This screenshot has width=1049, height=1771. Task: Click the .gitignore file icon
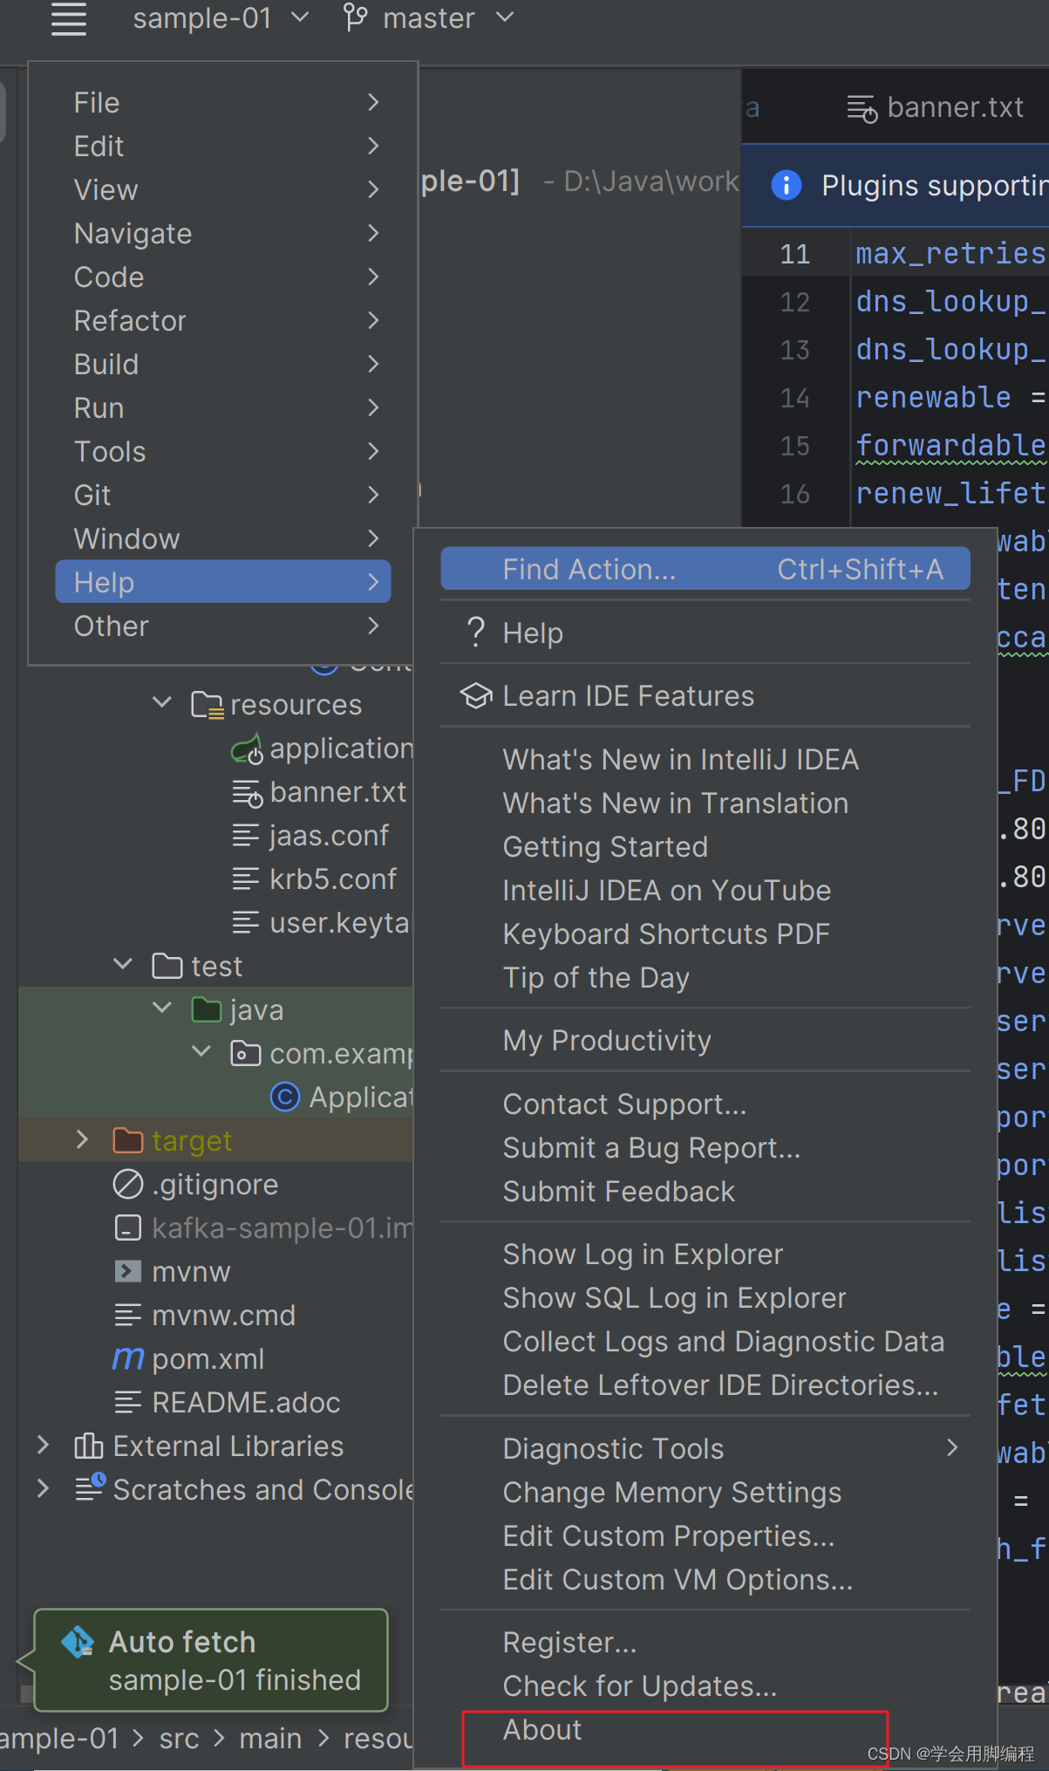click(128, 1184)
